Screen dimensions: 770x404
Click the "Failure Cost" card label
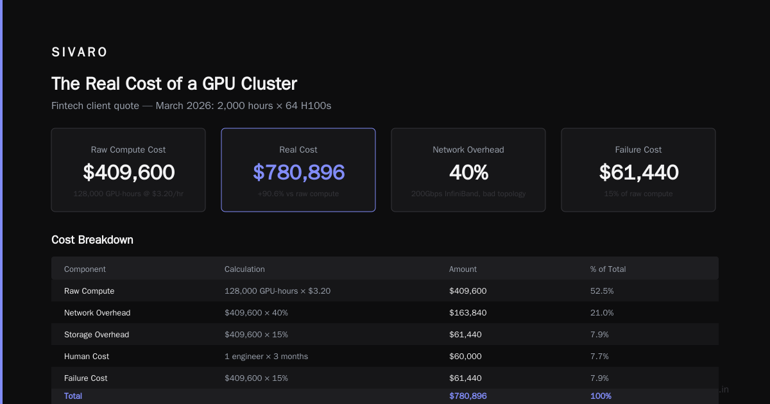point(638,149)
